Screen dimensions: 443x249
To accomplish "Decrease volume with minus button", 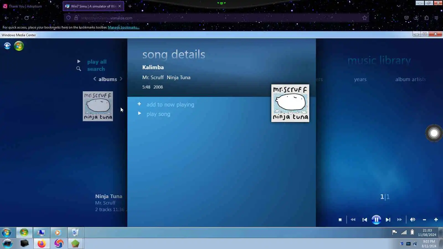I will point(424,220).
